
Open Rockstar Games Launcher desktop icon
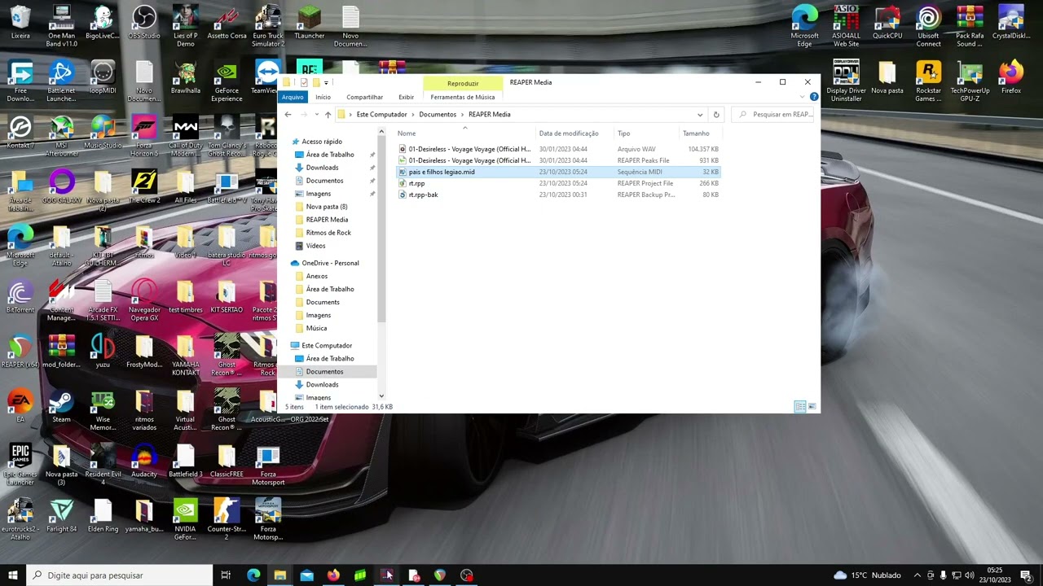coord(928,81)
